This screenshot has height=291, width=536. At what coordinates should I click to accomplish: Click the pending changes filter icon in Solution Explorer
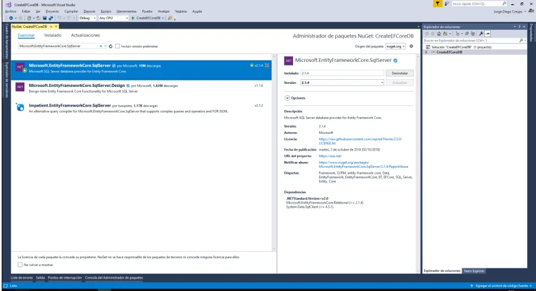coord(457,33)
